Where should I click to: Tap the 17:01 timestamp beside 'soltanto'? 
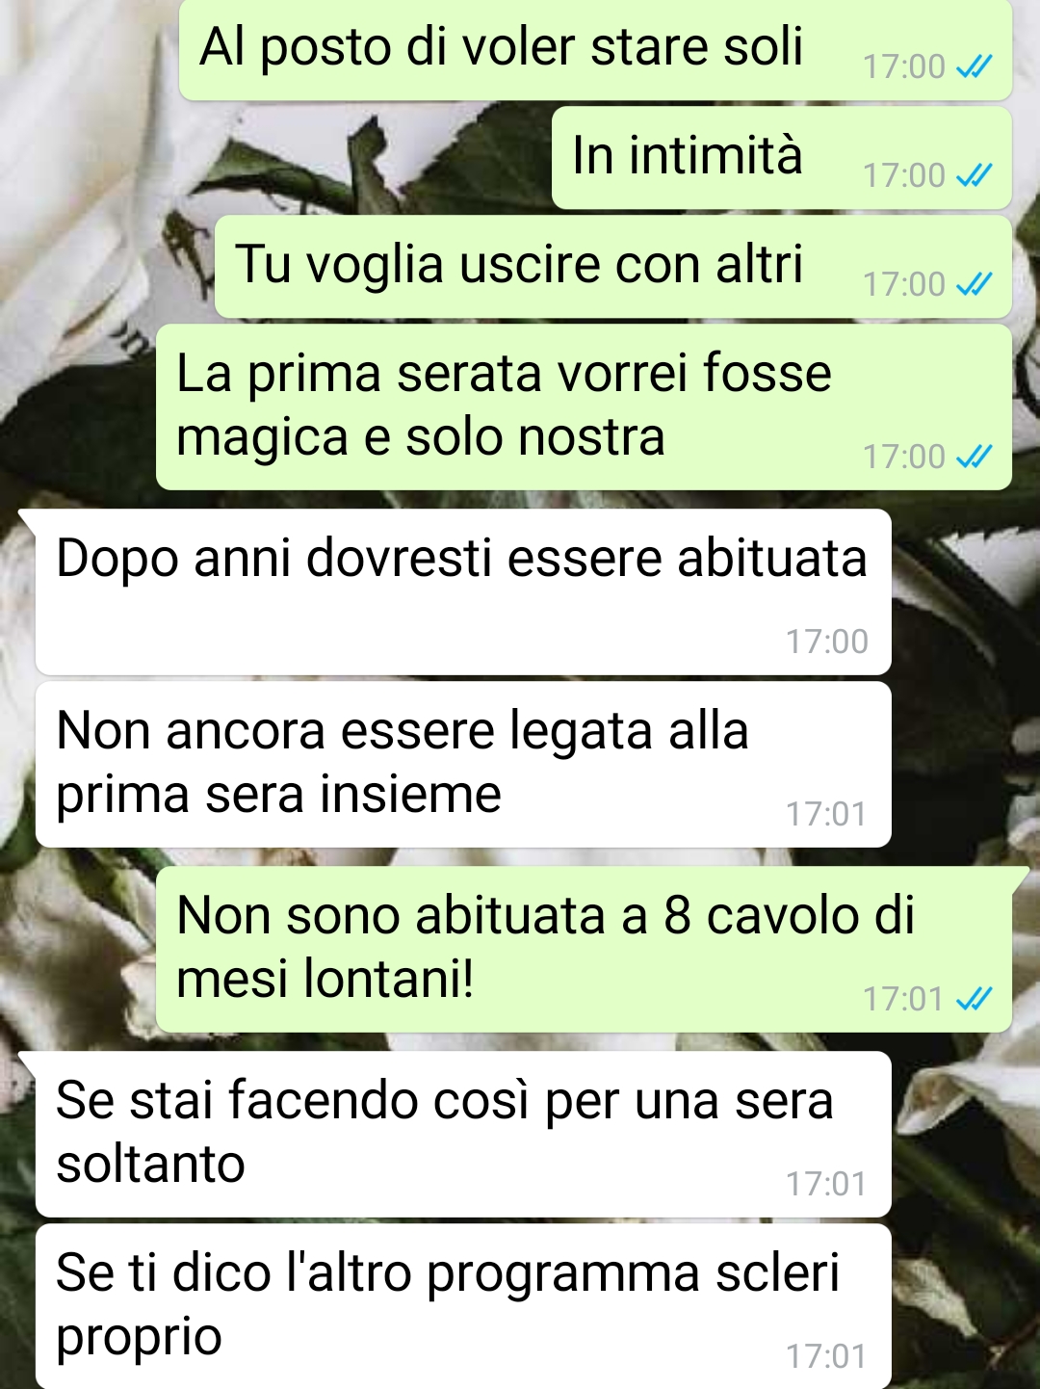click(x=826, y=1184)
